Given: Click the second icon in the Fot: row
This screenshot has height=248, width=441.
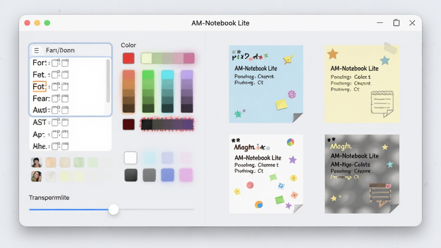Looking at the screenshot, I should coord(65,86).
